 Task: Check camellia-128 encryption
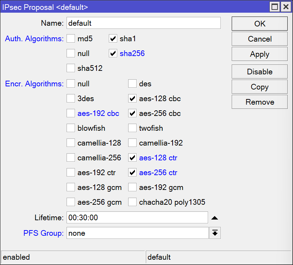click(x=71, y=143)
